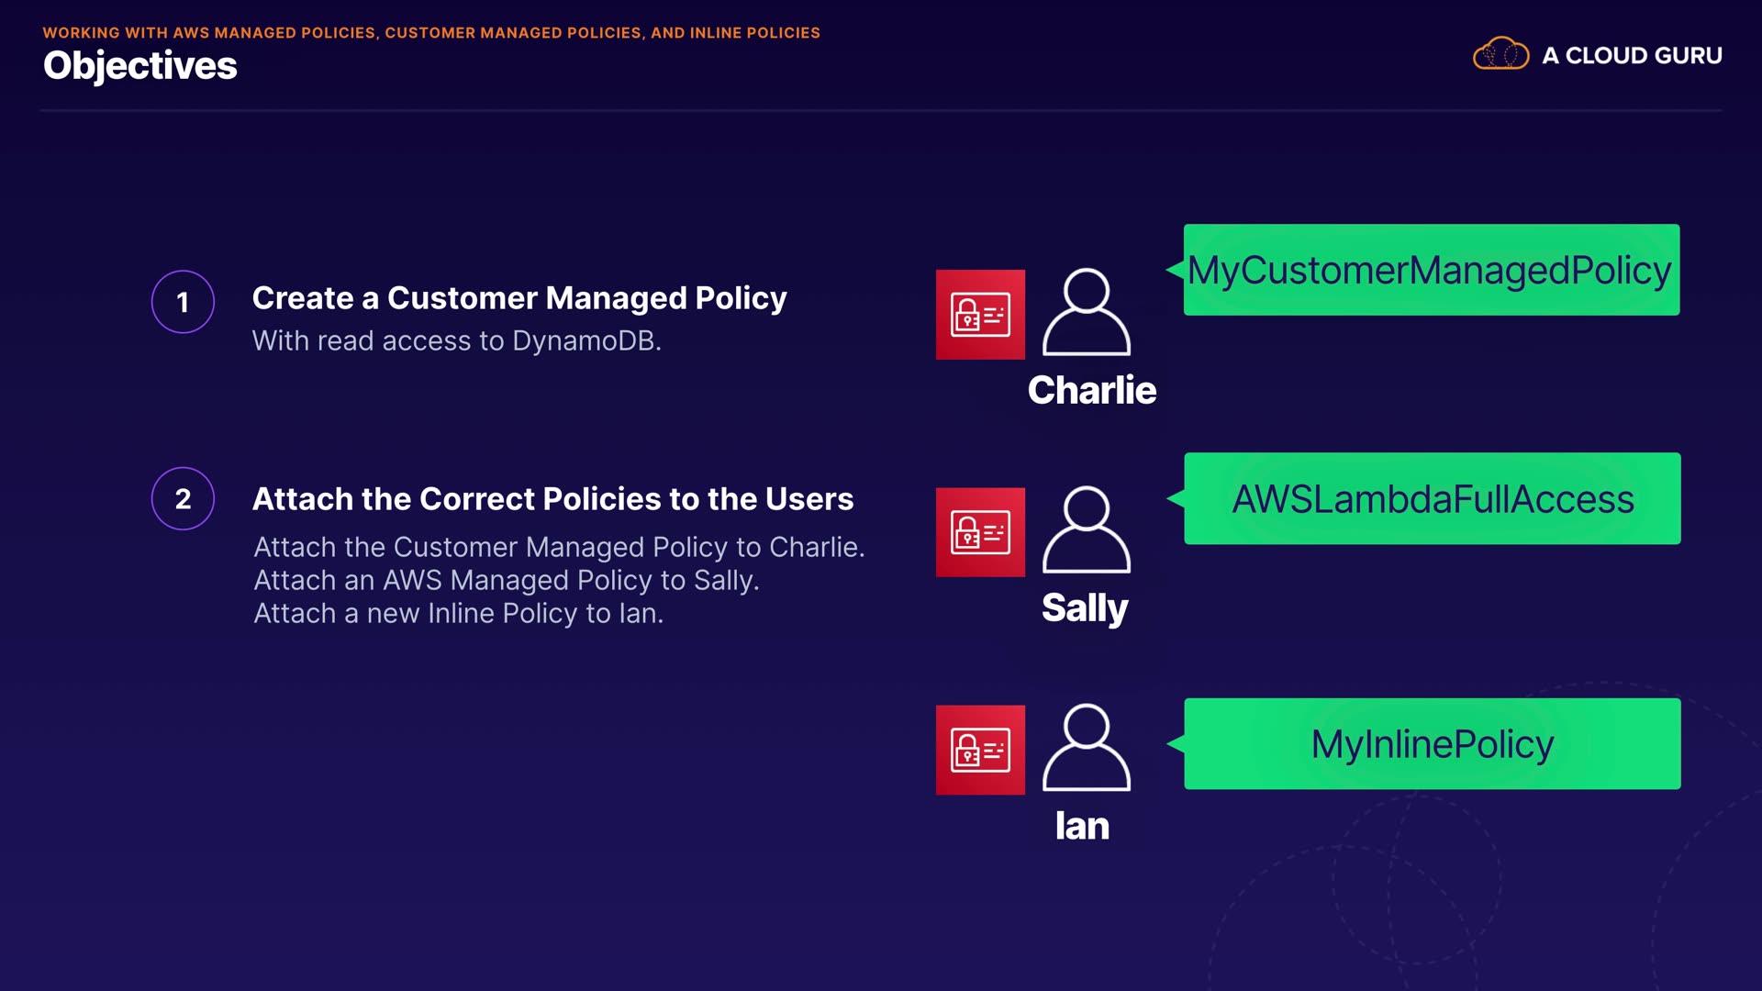
Task: Click the IAM credential icon beside Ian
Action: [980, 750]
